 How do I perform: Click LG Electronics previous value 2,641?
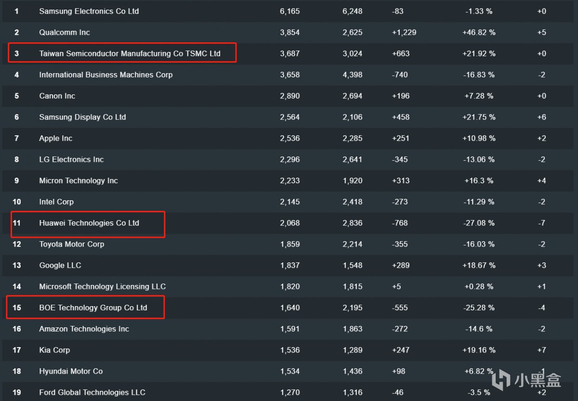tap(353, 159)
